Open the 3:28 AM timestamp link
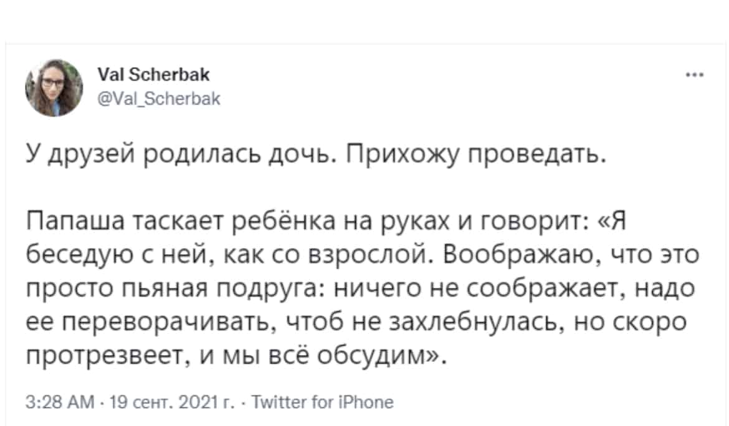Viewport: 729px width, 426px height. pyautogui.click(x=60, y=402)
